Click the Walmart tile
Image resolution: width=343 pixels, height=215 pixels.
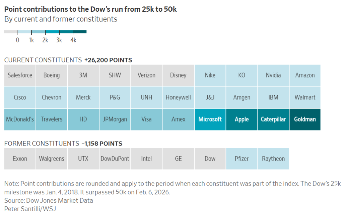(305, 97)
